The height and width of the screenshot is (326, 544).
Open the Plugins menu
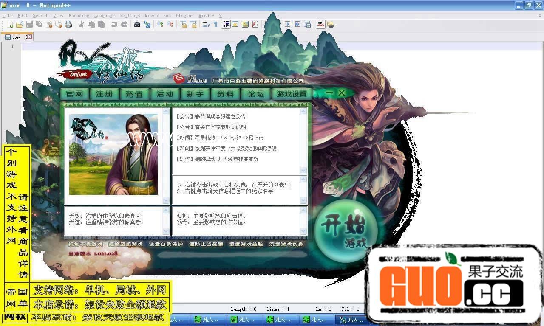click(x=185, y=15)
